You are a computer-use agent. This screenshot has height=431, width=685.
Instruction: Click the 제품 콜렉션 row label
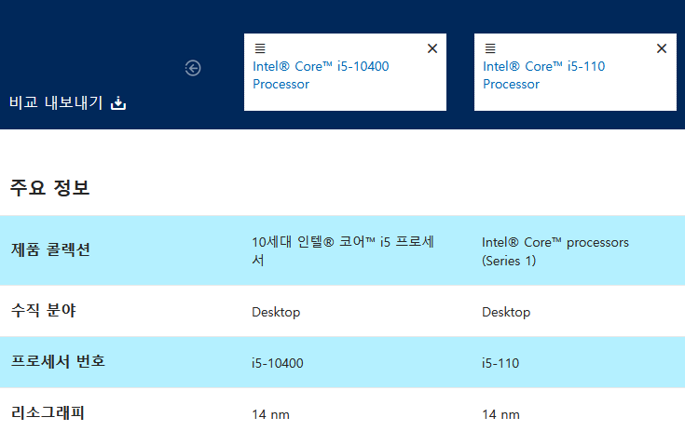[x=50, y=249]
